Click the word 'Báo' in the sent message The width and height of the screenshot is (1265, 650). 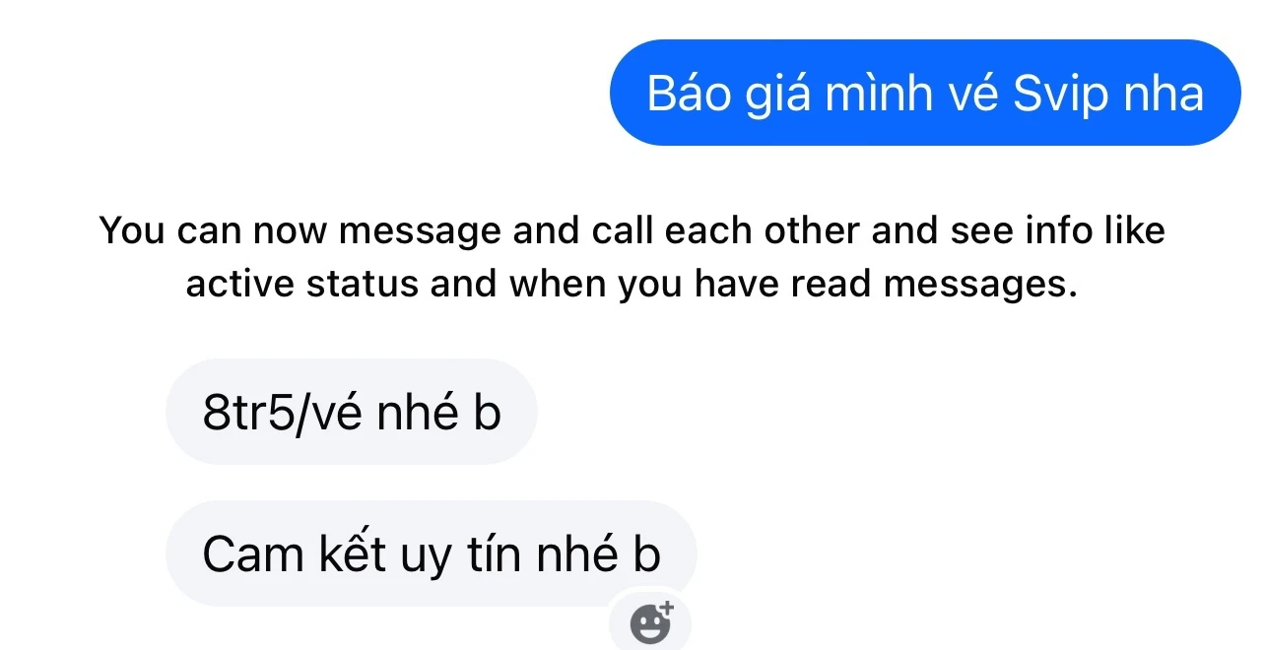pyautogui.click(x=683, y=94)
